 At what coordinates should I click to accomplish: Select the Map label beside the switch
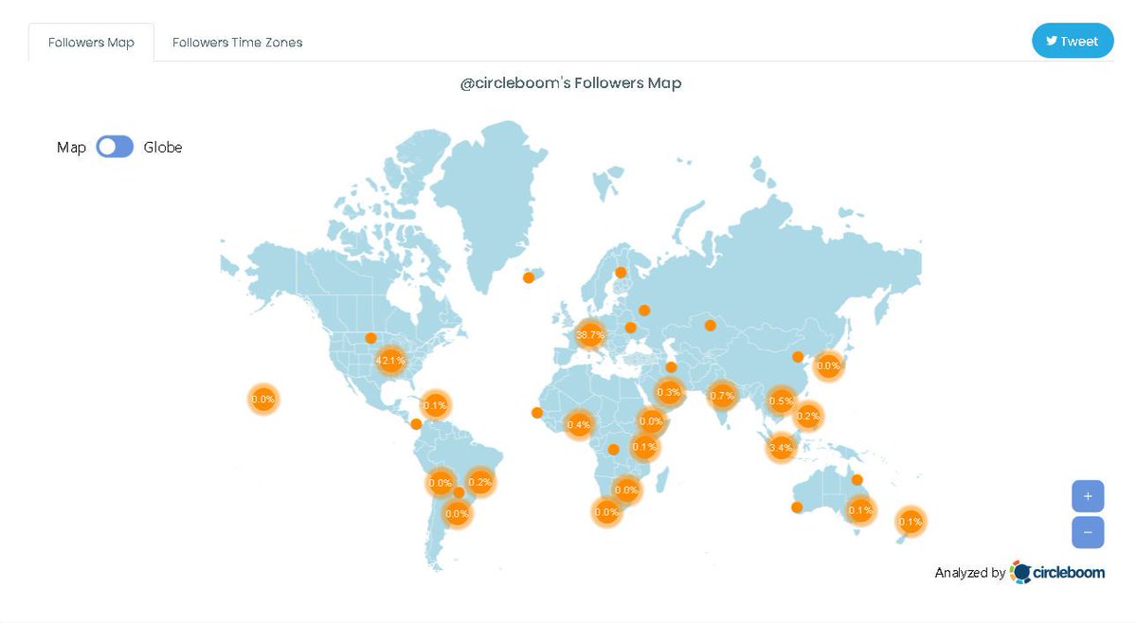[71, 147]
